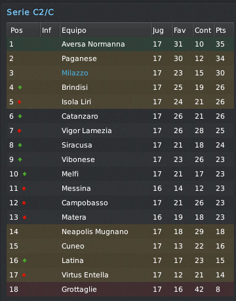Click the Jug column header
The height and width of the screenshot is (301, 236).
161,30
